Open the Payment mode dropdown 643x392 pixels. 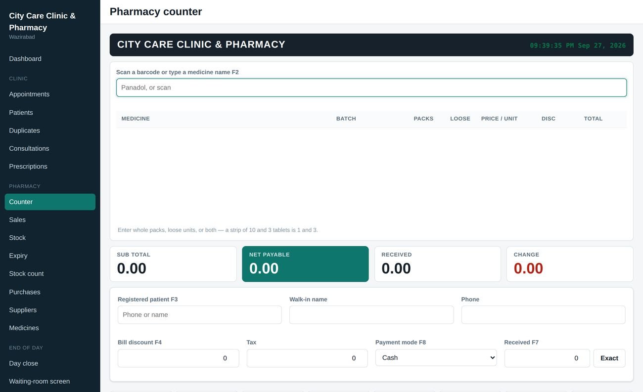(x=436, y=357)
